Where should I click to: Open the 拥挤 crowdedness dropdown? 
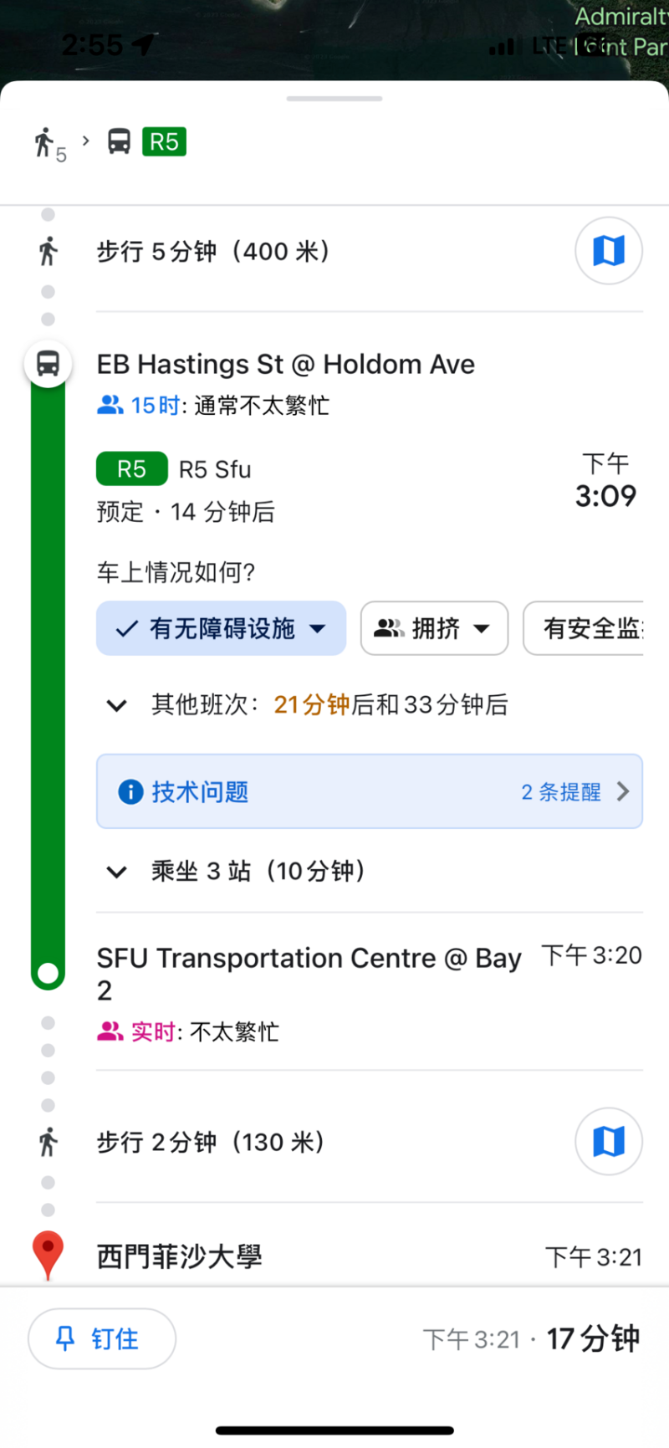[434, 628]
